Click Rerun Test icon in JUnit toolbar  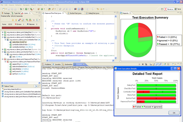pyautogui.click(x=27, y=20)
